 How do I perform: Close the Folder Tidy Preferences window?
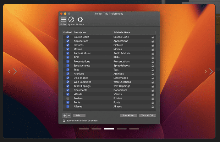point(61,14)
